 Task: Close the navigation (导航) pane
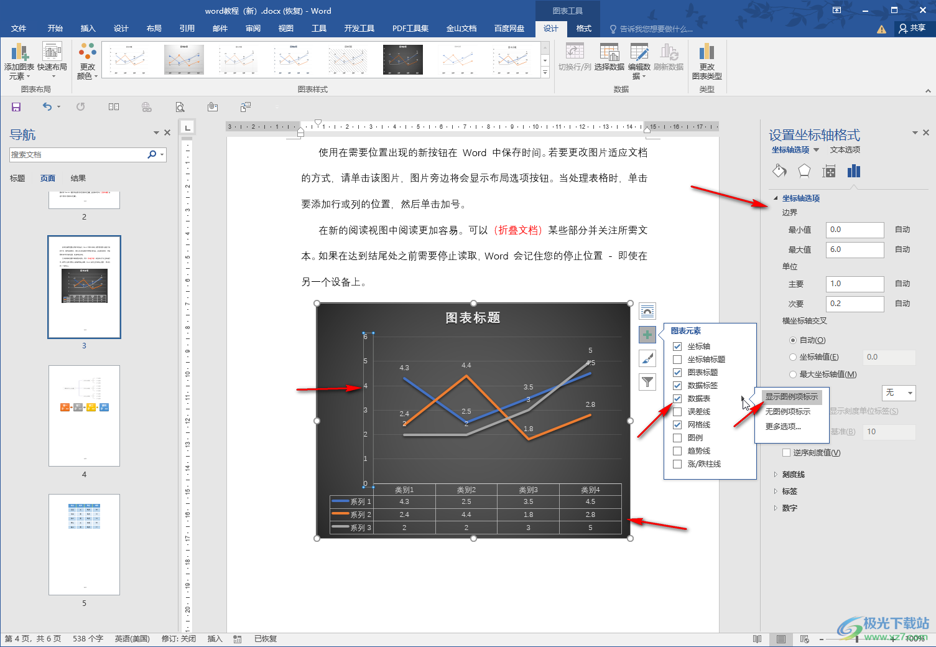(167, 133)
